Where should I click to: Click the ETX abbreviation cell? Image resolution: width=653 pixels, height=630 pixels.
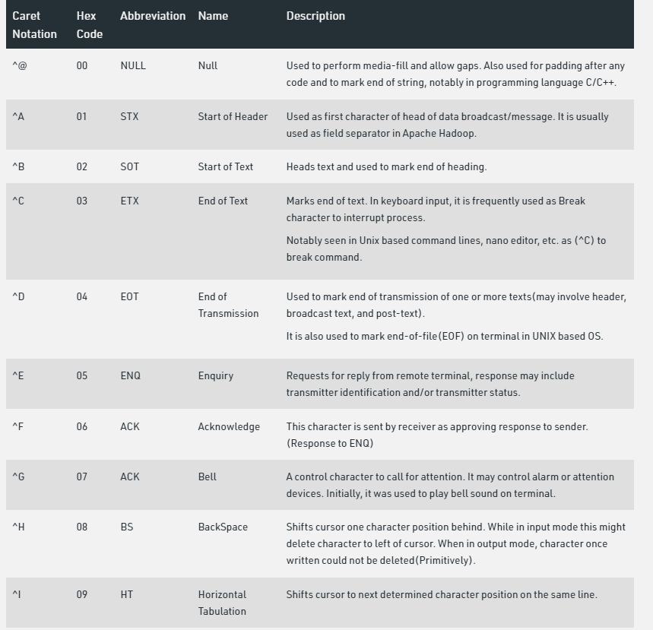point(129,201)
